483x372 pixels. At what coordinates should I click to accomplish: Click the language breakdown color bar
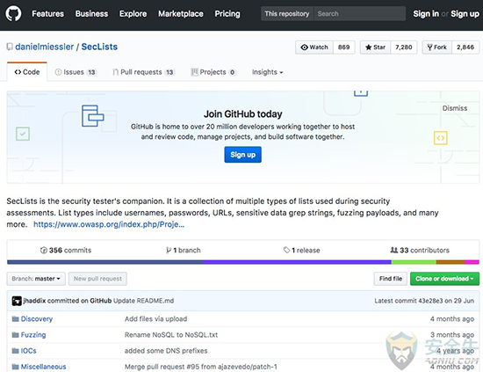coord(243,262)
